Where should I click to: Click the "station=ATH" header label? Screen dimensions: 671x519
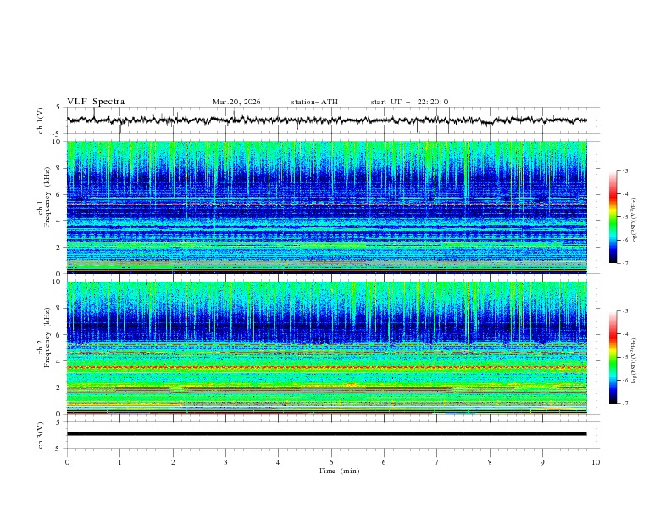(314, 102)
